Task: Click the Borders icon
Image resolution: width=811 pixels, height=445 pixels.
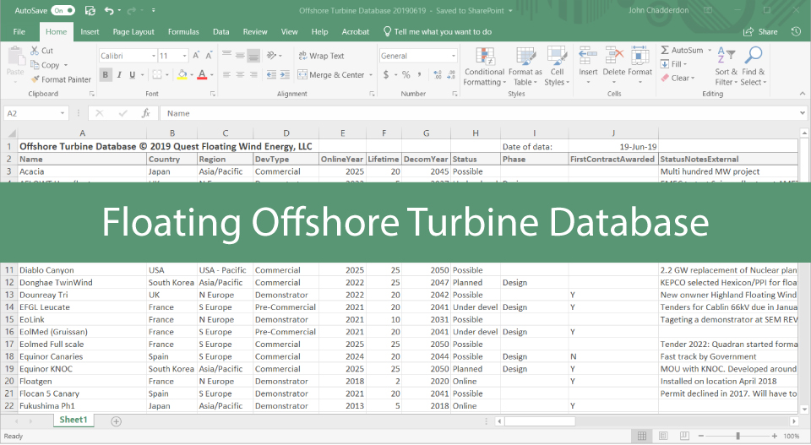Action: click(157, 75)
